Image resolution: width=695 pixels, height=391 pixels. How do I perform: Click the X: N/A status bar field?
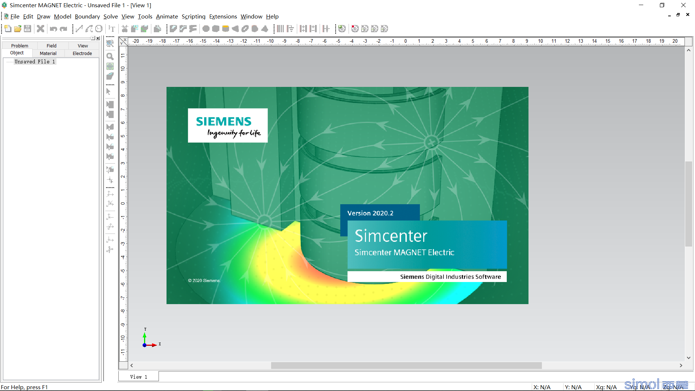pyautogui.click(x=542, y=387)
